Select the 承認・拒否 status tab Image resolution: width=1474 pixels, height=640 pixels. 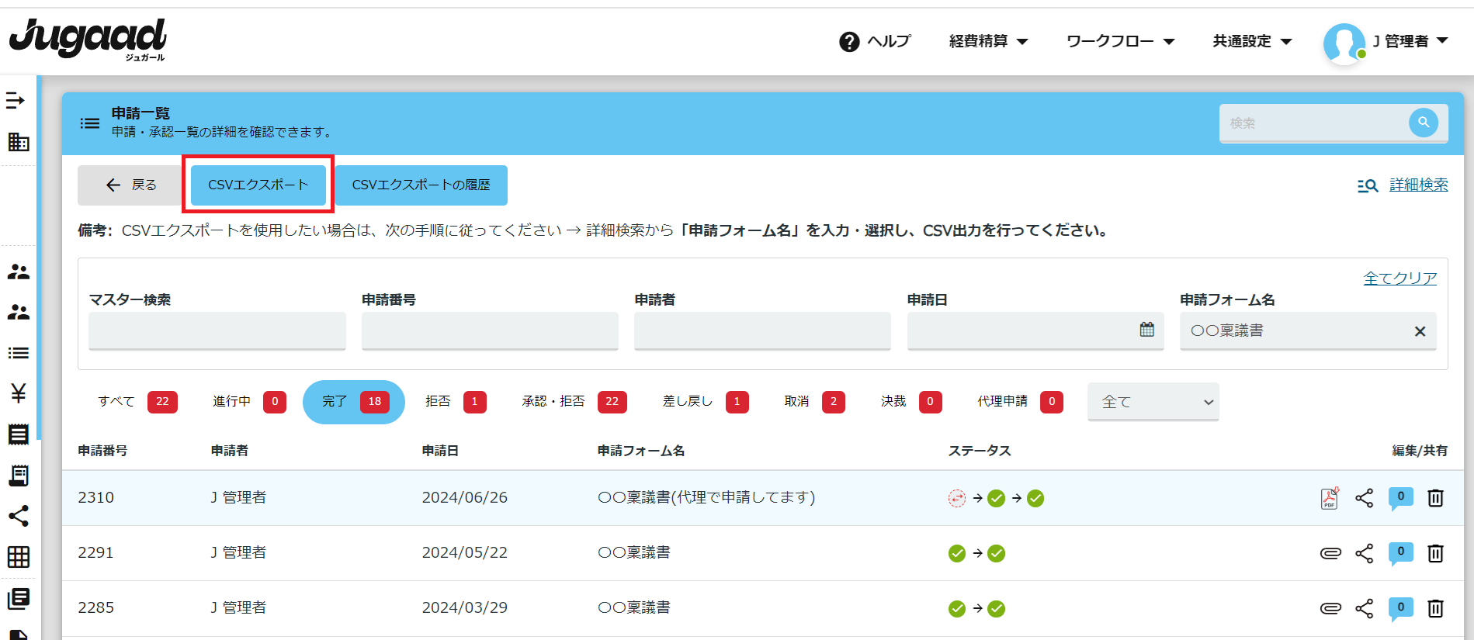tap(574, 401)
